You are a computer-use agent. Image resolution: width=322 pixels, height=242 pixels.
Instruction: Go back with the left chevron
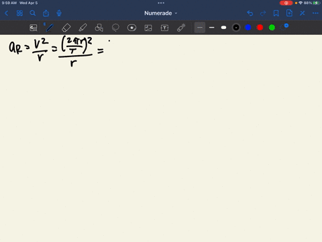pyautogui.click(x=6, y=13)
